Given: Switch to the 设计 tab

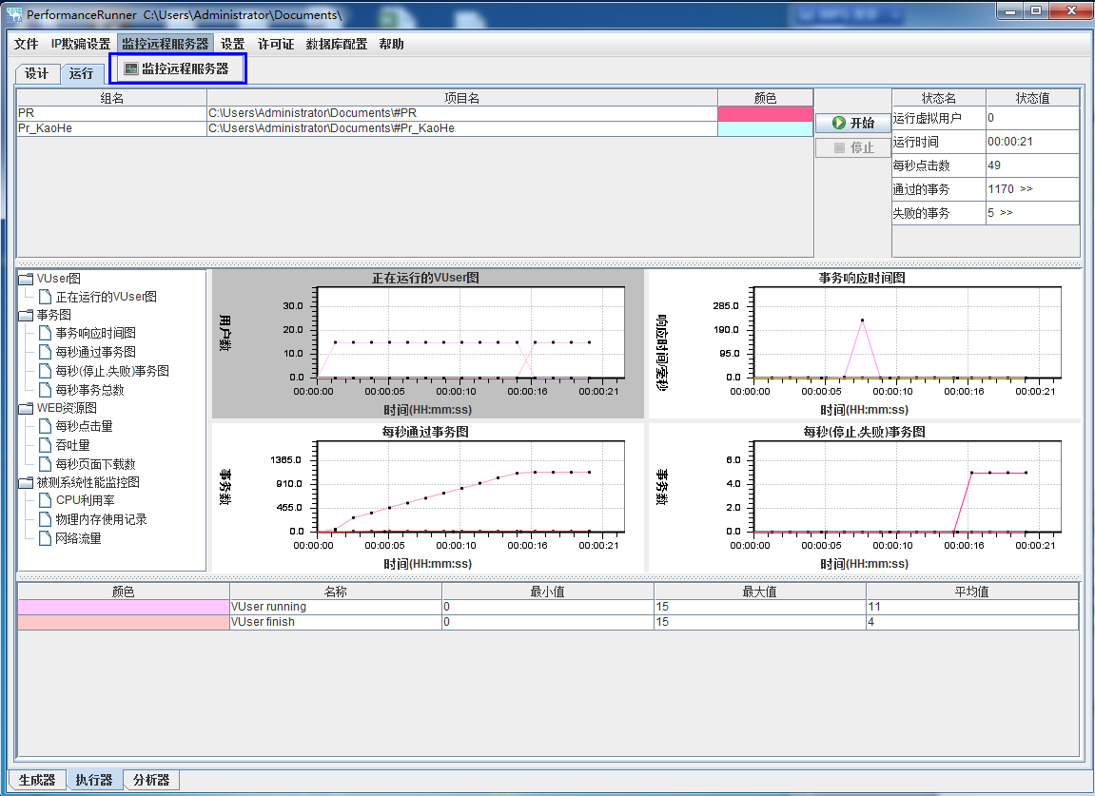Looking at the screenshot, I should tap(37, 74).
